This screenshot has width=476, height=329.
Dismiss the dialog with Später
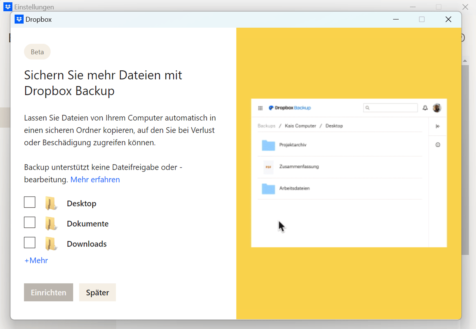(x=97, y=292)
